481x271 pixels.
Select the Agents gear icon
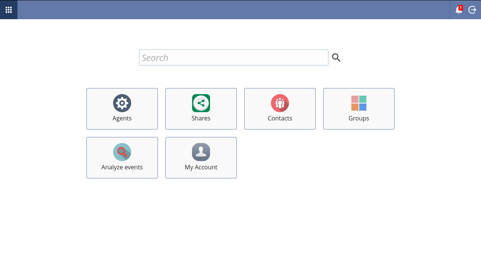(x=122, y=103)
